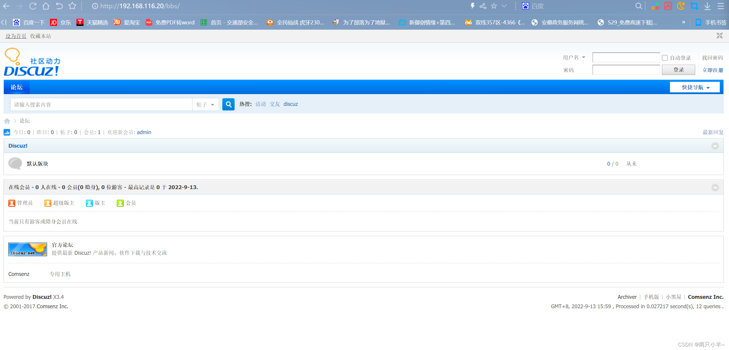Click the browser home icon
Screen dimensions: 729x350
point(46,6)
